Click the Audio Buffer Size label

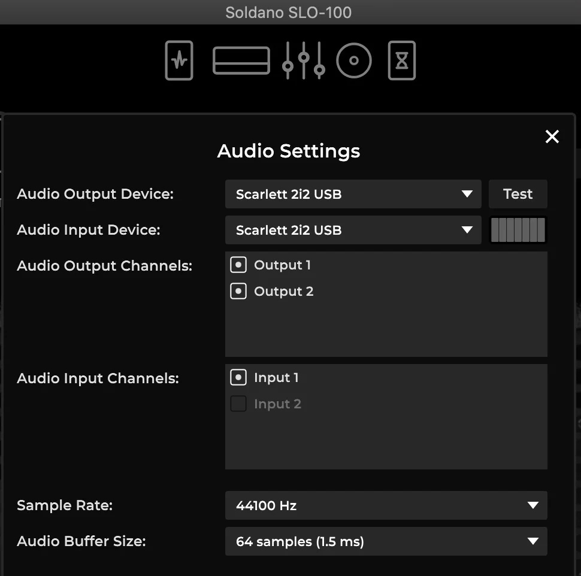[81, 541]
